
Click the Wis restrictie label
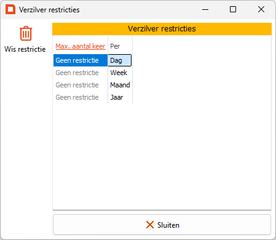point(25,49)
